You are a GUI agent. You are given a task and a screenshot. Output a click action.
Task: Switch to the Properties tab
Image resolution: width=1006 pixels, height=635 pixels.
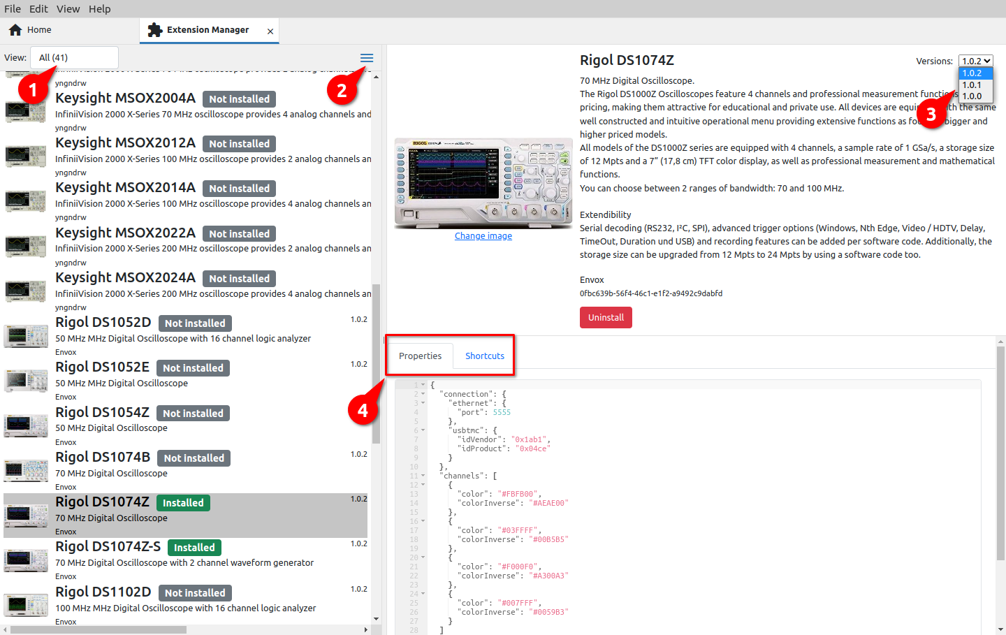(420, 356)
